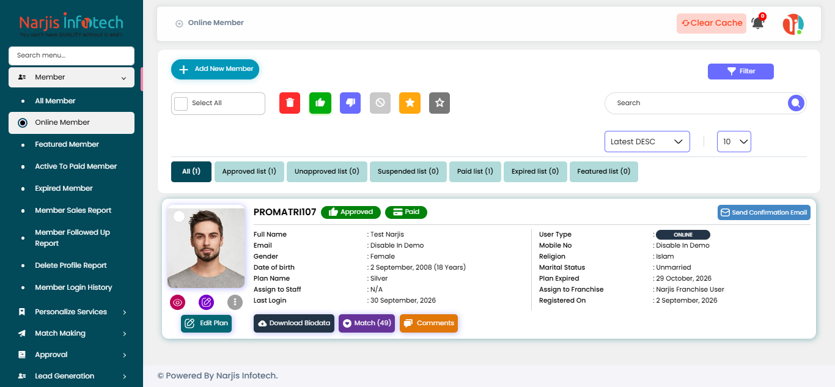View member profile via pink eye icon
The width and height of the screenshot is (835, 387).
coord(178,302)
